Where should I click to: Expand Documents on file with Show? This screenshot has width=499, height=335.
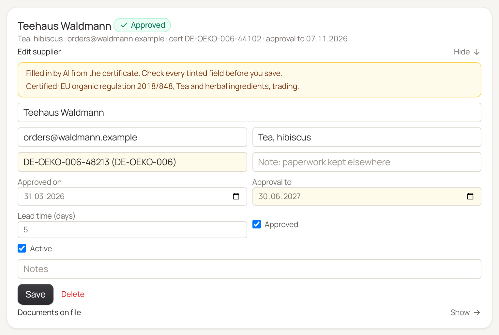[x=465, y=313]
